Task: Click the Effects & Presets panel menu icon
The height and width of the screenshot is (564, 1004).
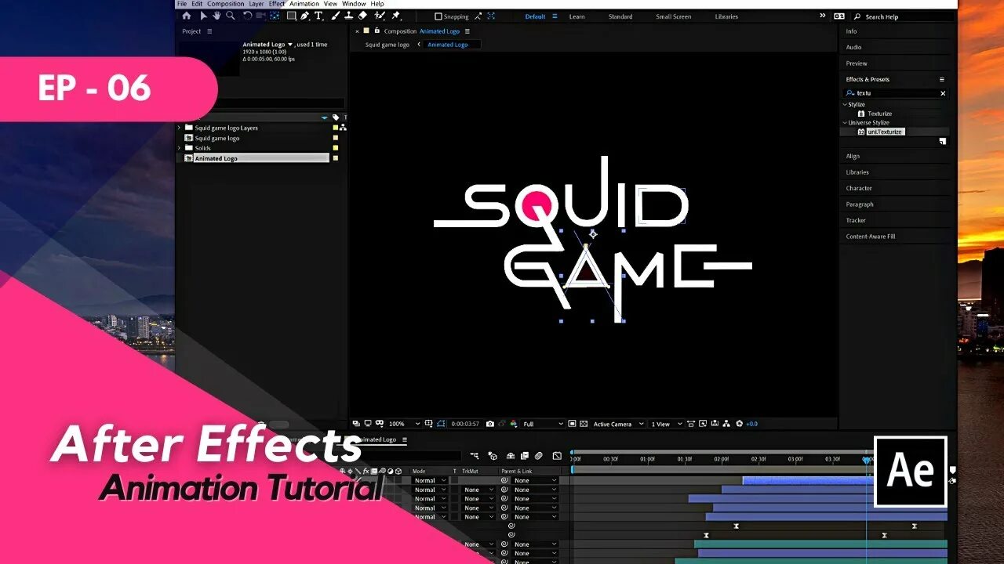Action: 942,79
